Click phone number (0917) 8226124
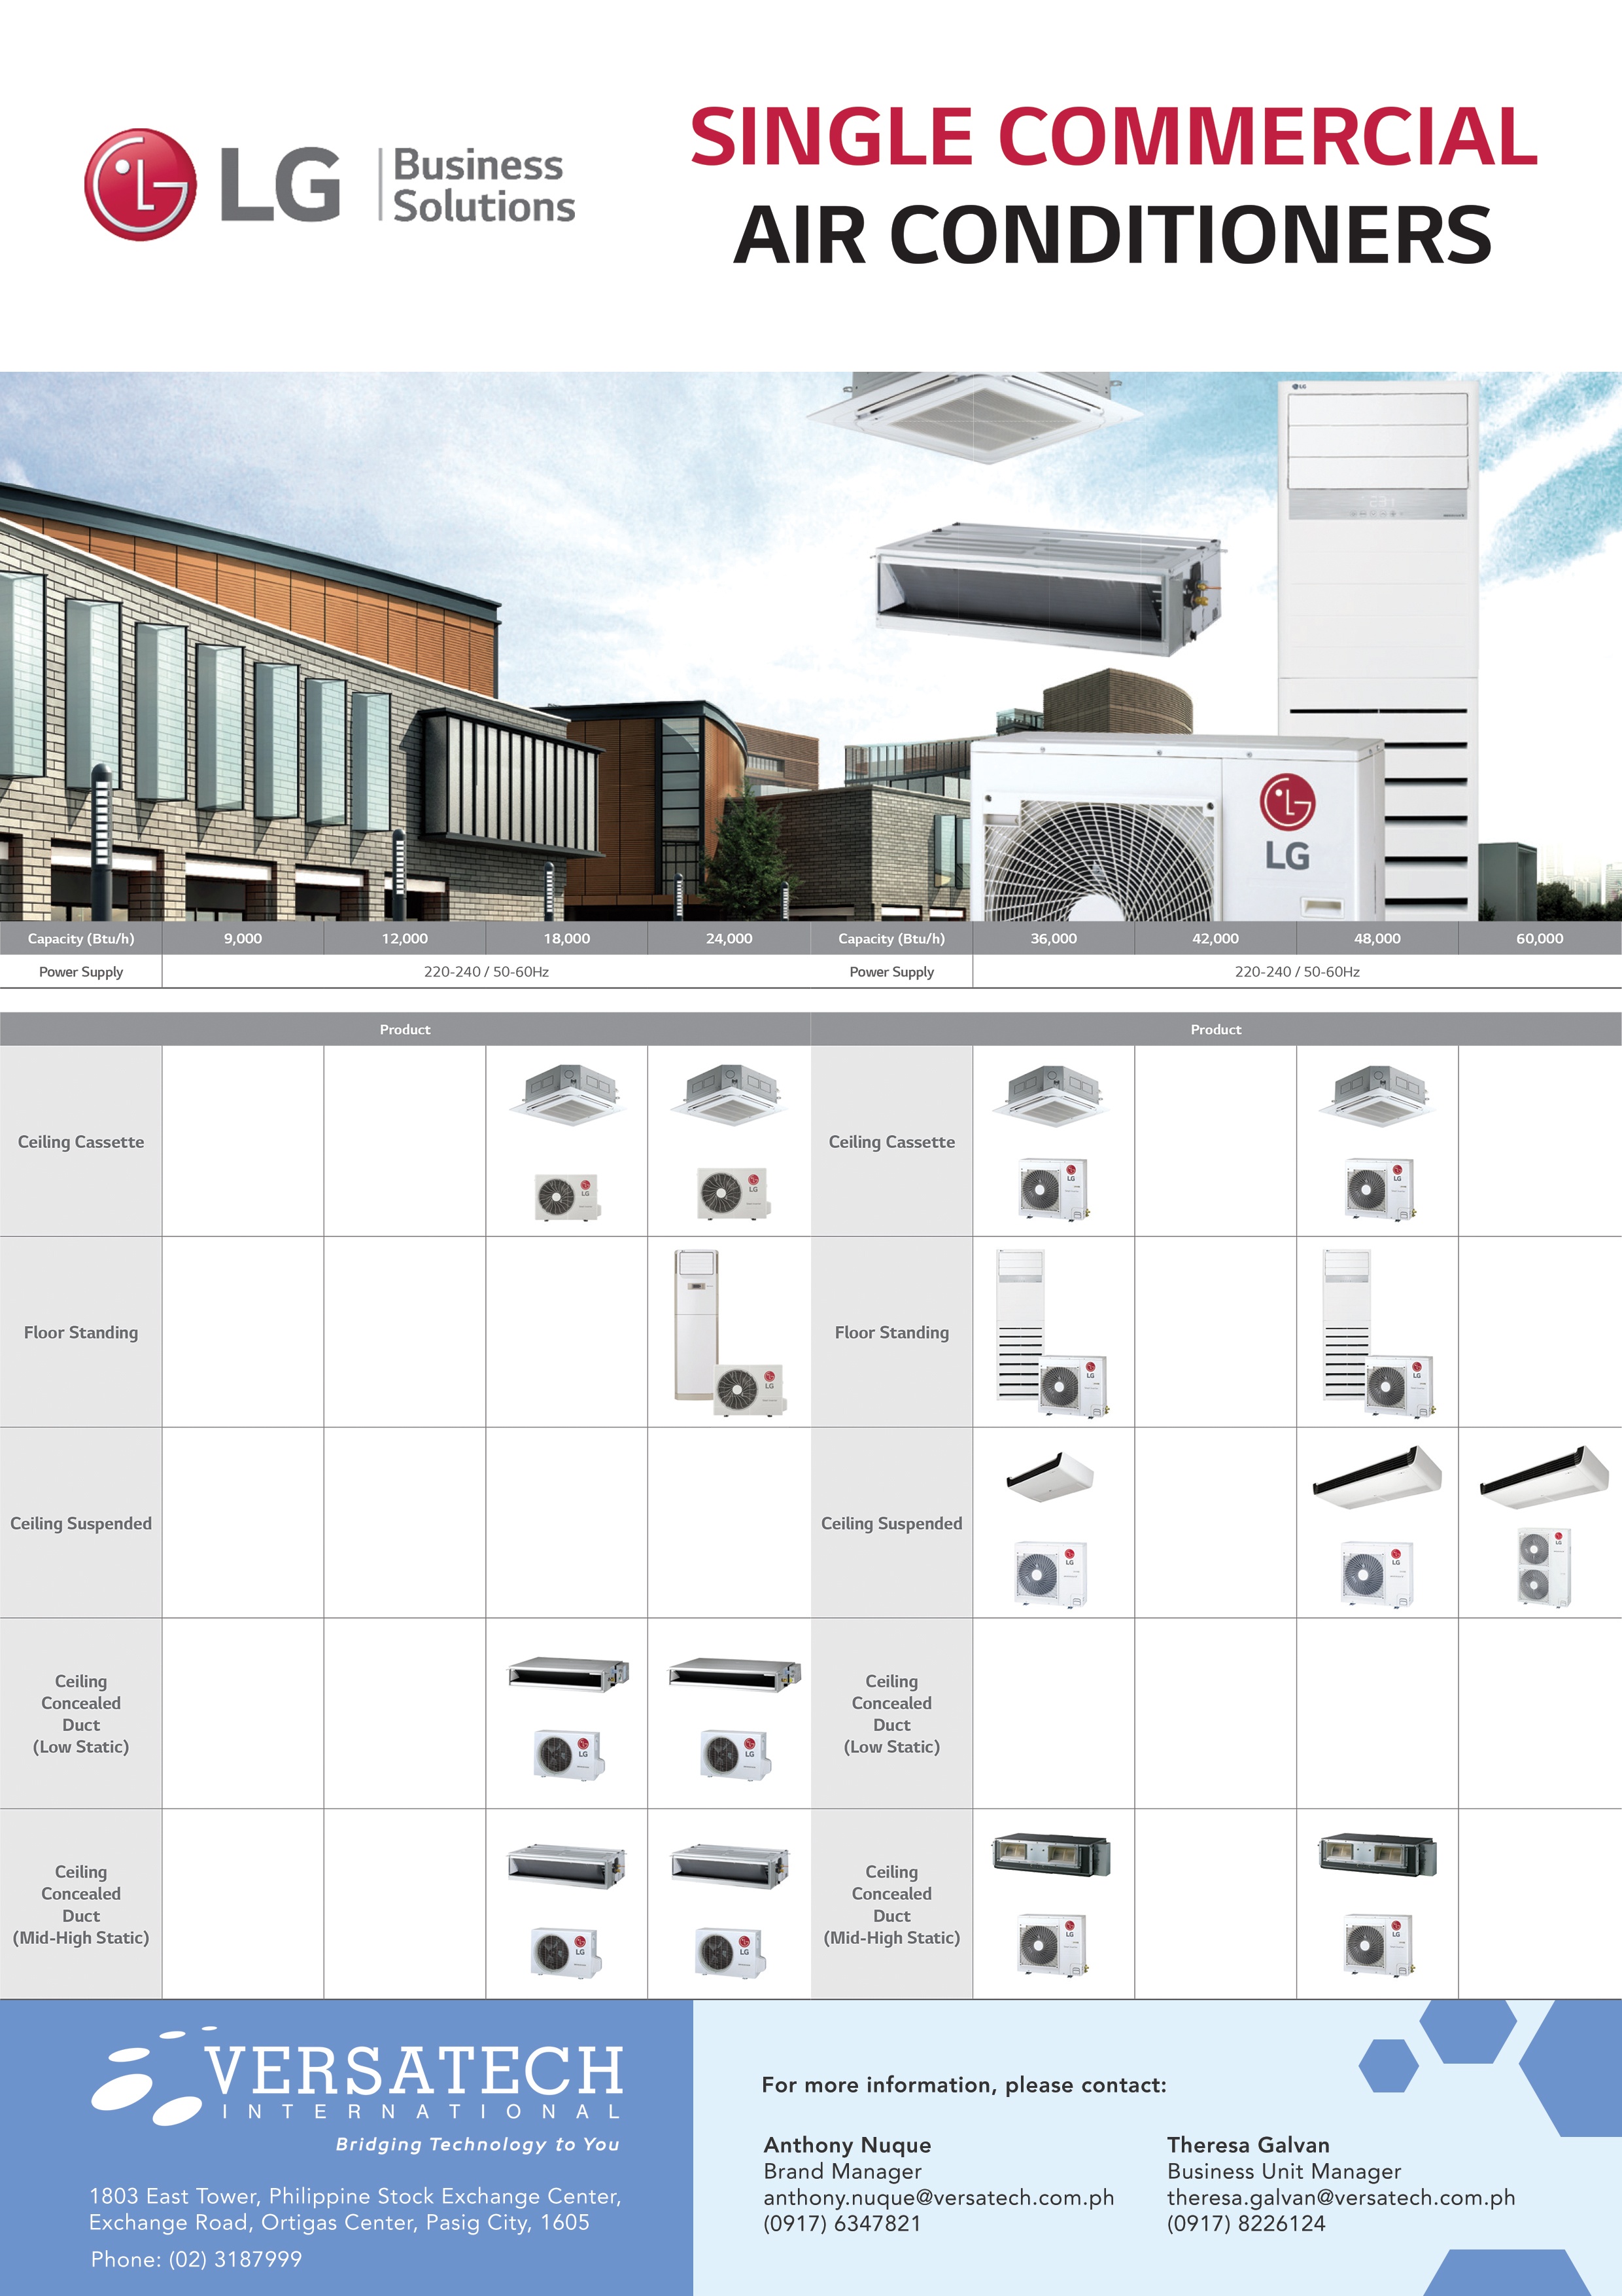This screenshot has width=1622, height=2296. click(1246, 2223)
